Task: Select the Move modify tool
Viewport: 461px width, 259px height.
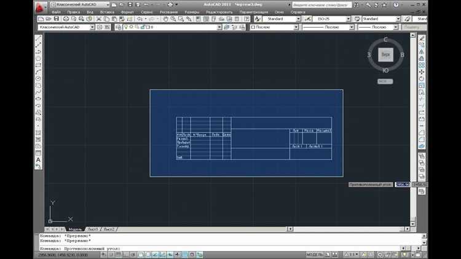Action: point(422,72)
